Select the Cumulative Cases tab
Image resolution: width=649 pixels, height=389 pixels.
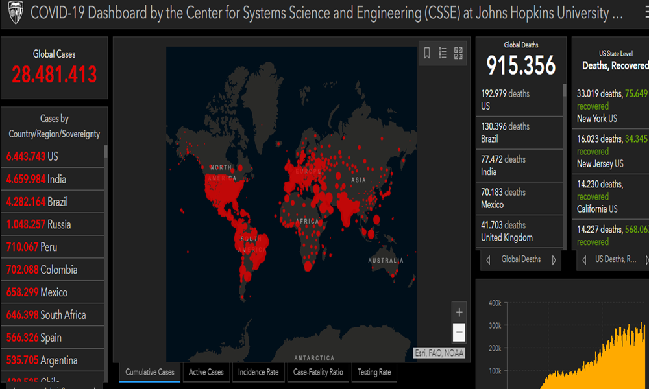[x=150, y=372]
